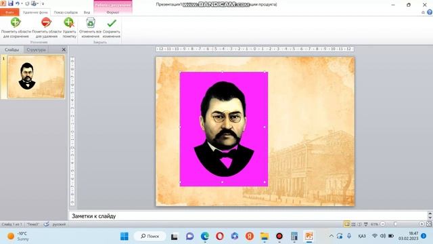Open the orange File tab
Viewport: 433px width, 244px height.
(x=9, y=12)
